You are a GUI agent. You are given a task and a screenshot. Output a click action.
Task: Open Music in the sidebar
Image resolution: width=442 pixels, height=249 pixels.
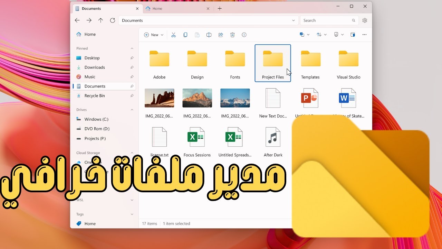pos(104,77)
